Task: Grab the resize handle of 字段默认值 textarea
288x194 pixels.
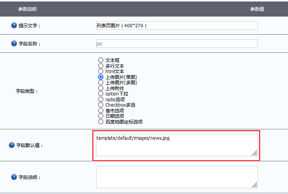Action: [254, 153]
